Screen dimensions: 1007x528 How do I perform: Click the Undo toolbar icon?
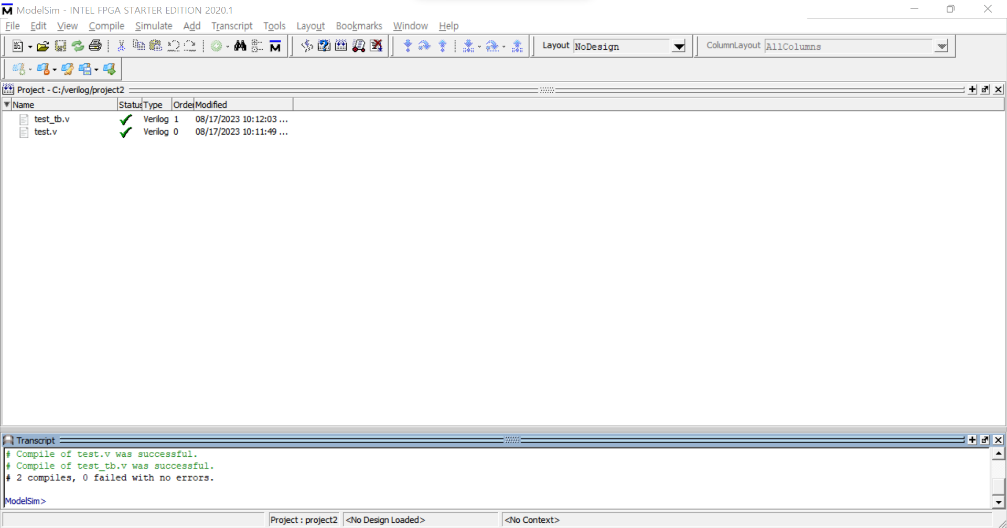coord(173,46)
